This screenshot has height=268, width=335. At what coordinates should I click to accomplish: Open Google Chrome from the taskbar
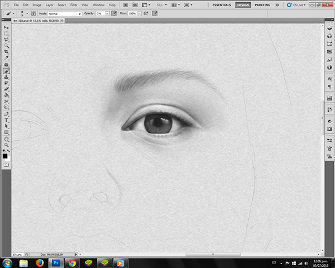[x=72, y=262]
